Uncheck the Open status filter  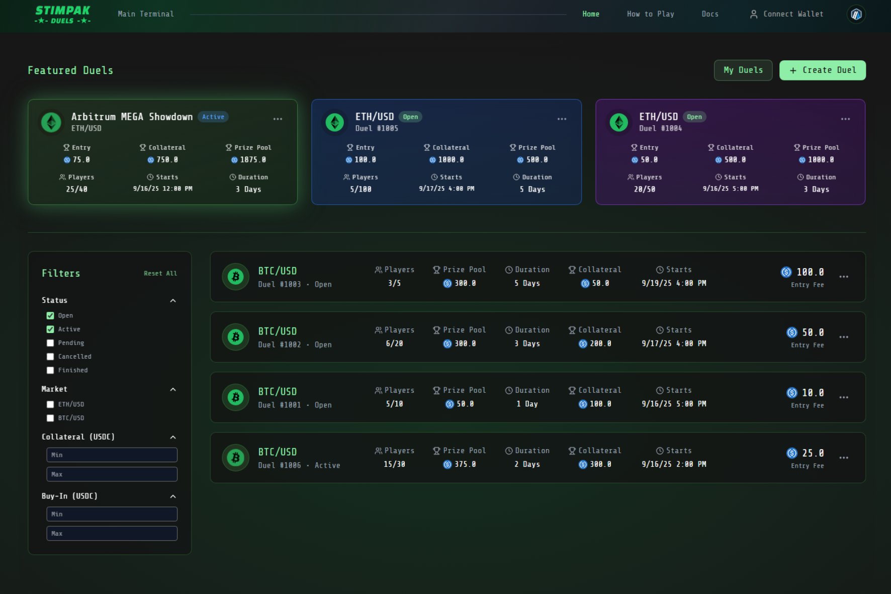point(50,315)
